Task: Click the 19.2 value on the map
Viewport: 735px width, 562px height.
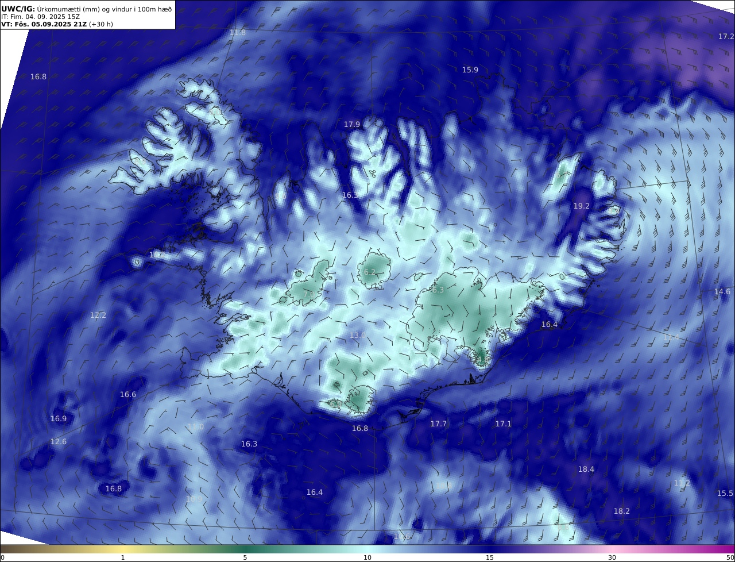Action: pyautogui.click(x=582, y=206)
